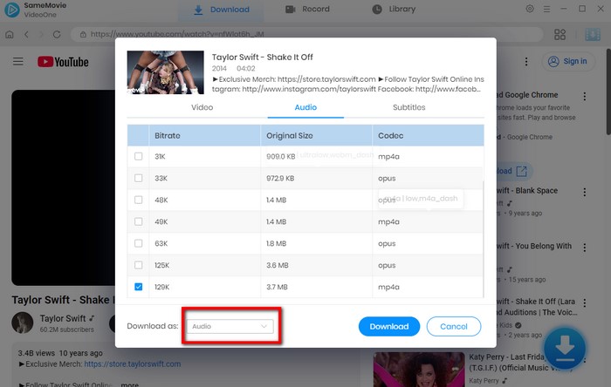
Task: Check the 31K bitrate row
Action: pyautogui.click(x=138, y=156)
